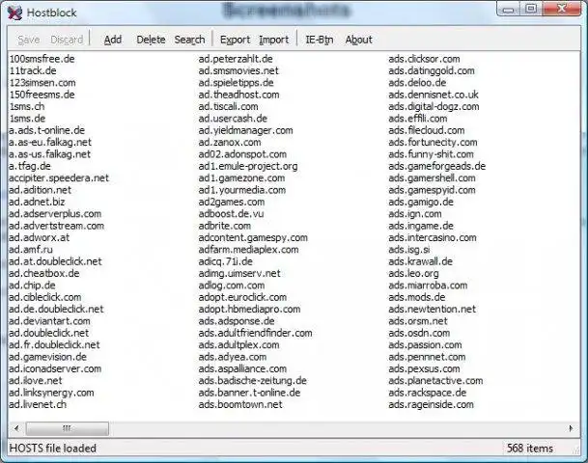Select the ads.boomtown.net entry
Viewport: 588px width, 463px height.
point(240,404)
